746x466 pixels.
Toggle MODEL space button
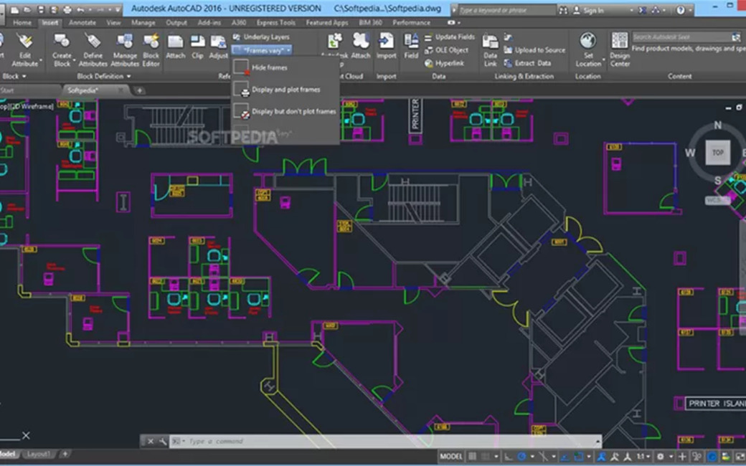(450, 457)
